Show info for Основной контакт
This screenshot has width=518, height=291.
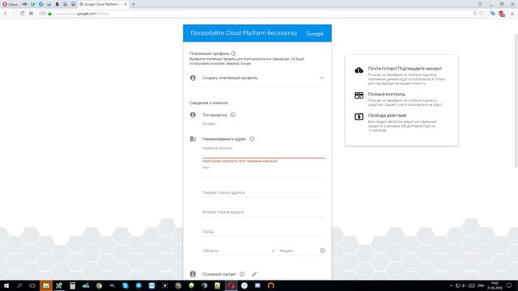click(242, 274)
